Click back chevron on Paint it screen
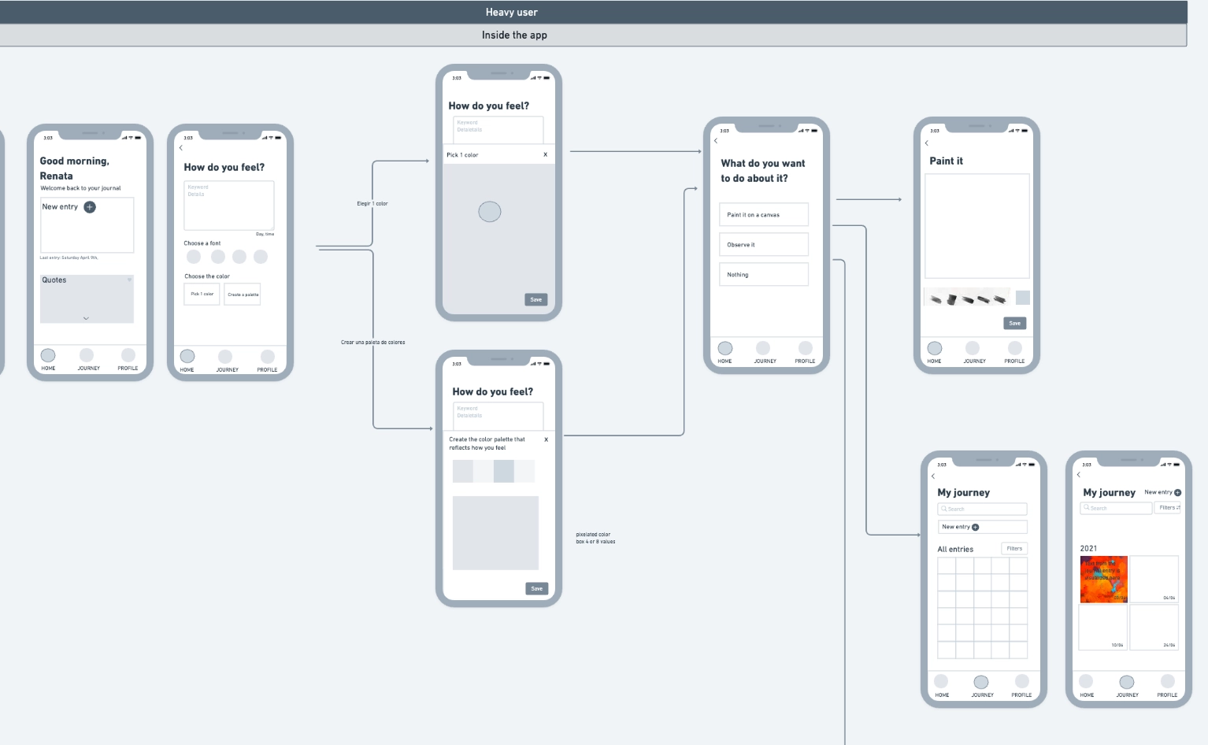1208x745 pixels. [x=926, y=143]
